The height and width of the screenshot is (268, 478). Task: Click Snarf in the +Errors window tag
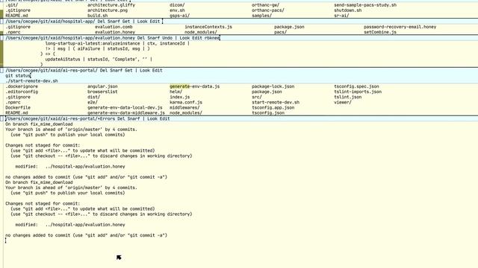(x=134, y=118)
